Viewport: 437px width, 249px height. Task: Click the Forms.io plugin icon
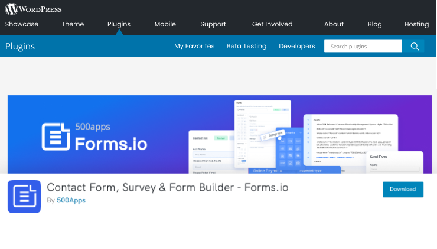click(24, 196)
